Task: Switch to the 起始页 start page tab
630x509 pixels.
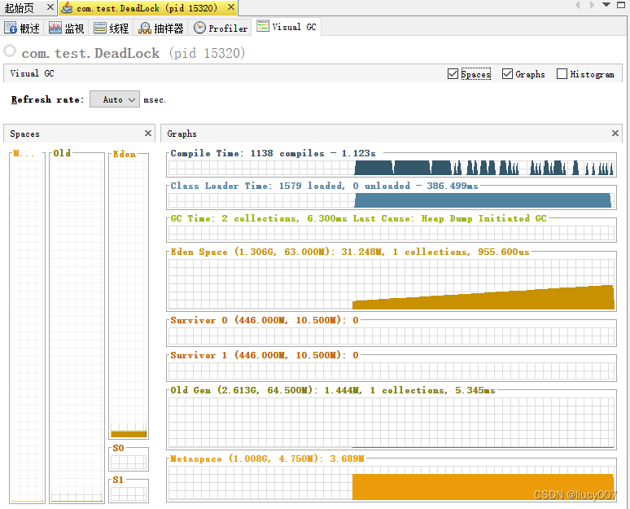Action: (20, 7)
